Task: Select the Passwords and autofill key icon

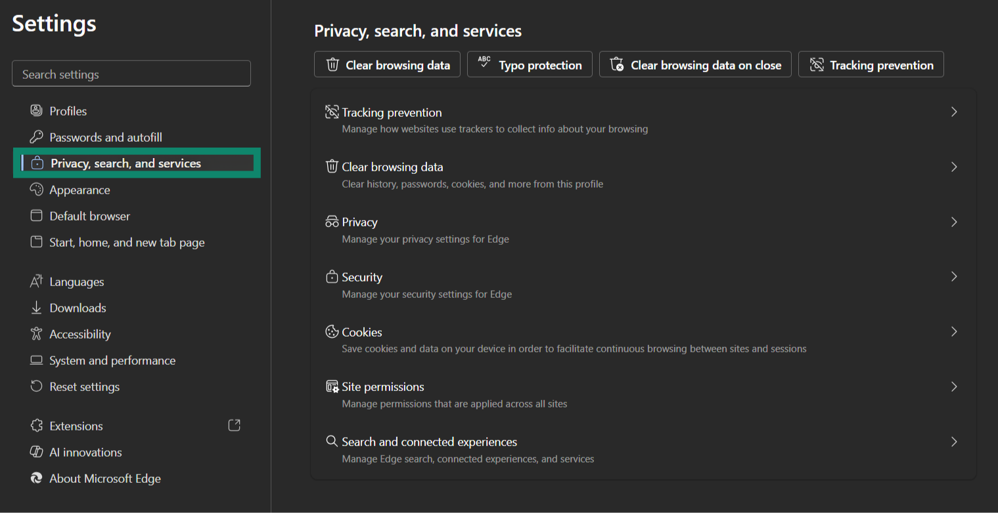Action: point(36,136)
